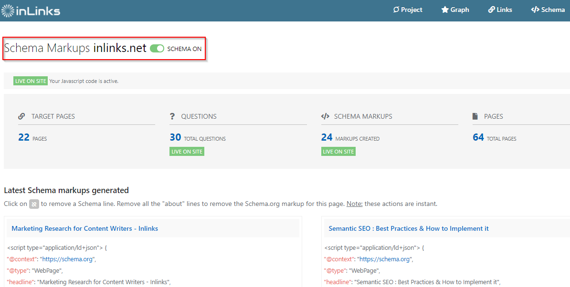This screenshot has width=570, height=287.
Task: Open the Graph menu item
Action: (x=455, y=10)
